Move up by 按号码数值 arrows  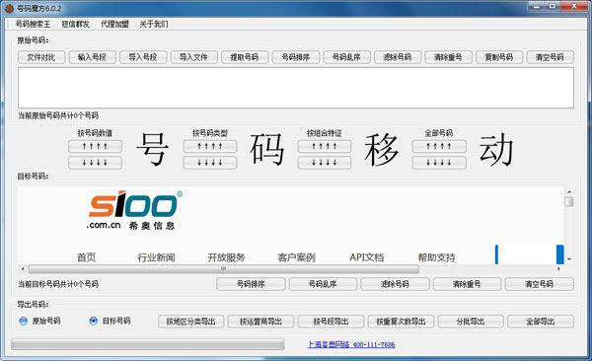pyautogui.click(x=95, y=146)
